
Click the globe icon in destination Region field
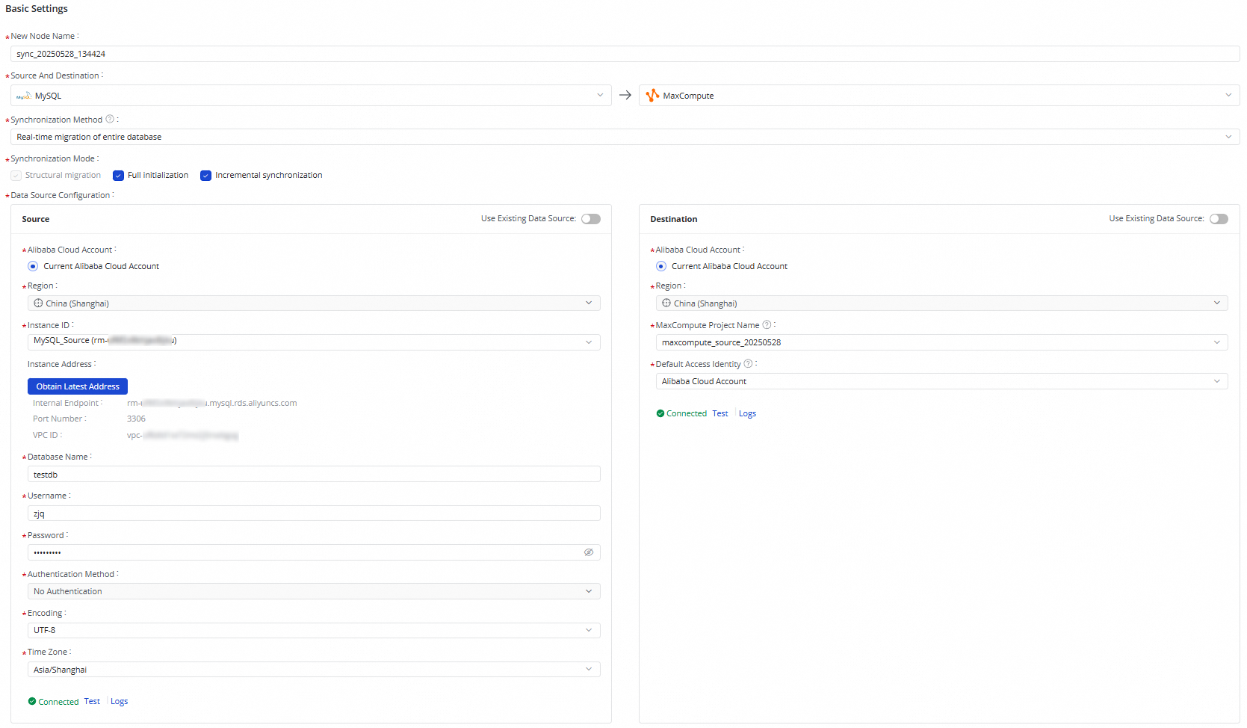[666, 303]
